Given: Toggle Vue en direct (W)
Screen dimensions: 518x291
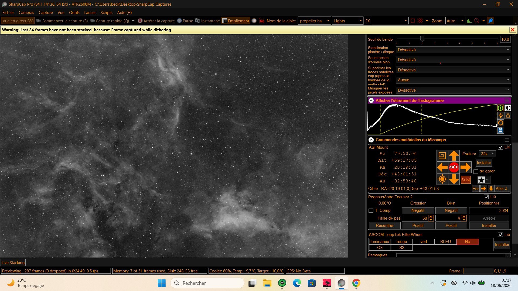Looking at the screenshot, I should pyautogui.click(x=18, y=21).
